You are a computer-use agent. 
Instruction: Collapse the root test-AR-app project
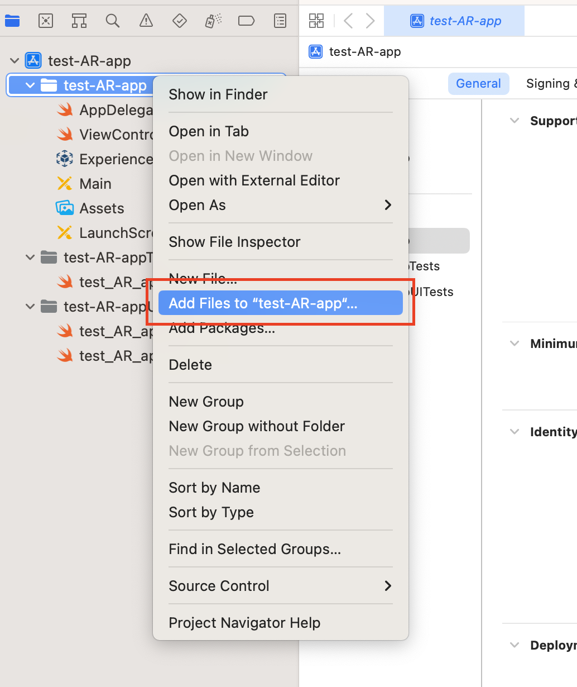tap(15, 60)
